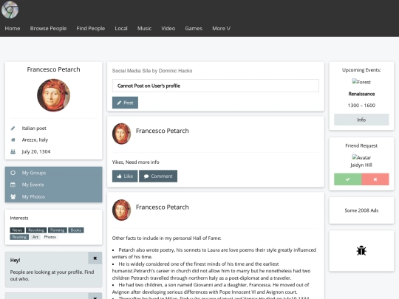Expand the My Groups section
Image resolution: width=399 pixels, height=299 pixels.
53,173
